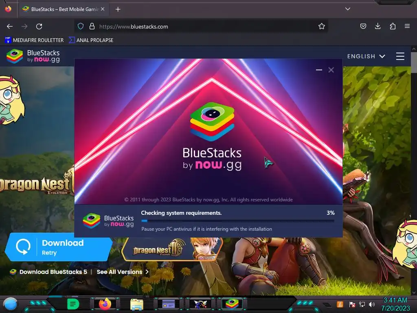Open a new browser tab
The image size is (417, 313).
[118, 9]
